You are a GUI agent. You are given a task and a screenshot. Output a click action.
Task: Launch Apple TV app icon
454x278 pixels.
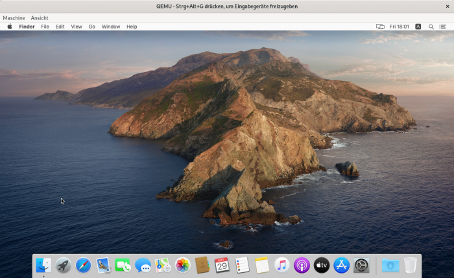click(322, 265)
